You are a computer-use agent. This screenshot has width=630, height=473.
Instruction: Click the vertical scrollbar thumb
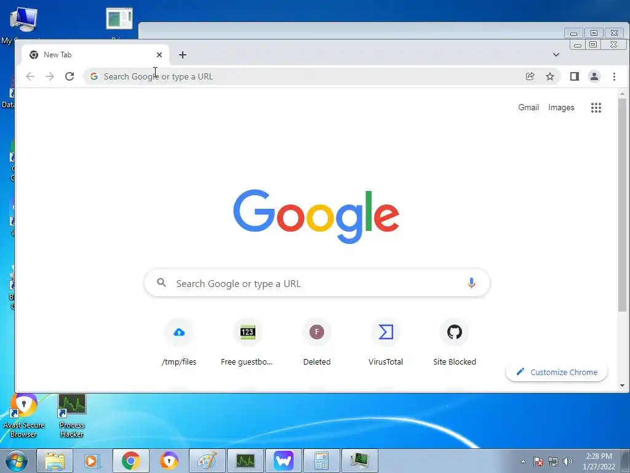pos(622,204)
